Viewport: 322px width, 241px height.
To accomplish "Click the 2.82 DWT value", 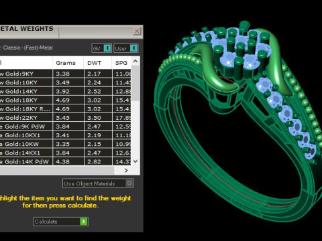I will (94, 161).
